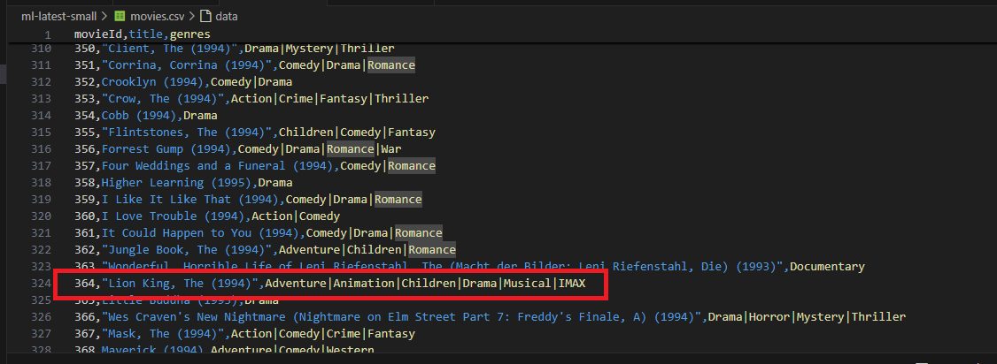Open the movies.csv breadcrumb label
This screenshot has width=997, height=364.
[x=157, y=17]
